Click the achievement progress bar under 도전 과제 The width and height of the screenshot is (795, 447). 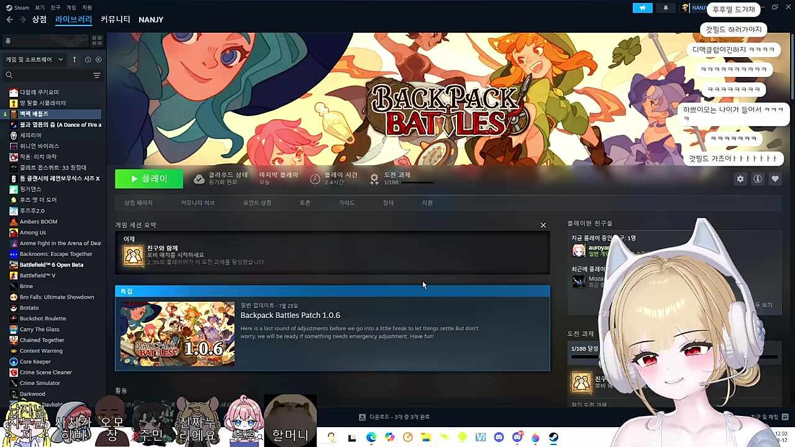tap(417, 183)
